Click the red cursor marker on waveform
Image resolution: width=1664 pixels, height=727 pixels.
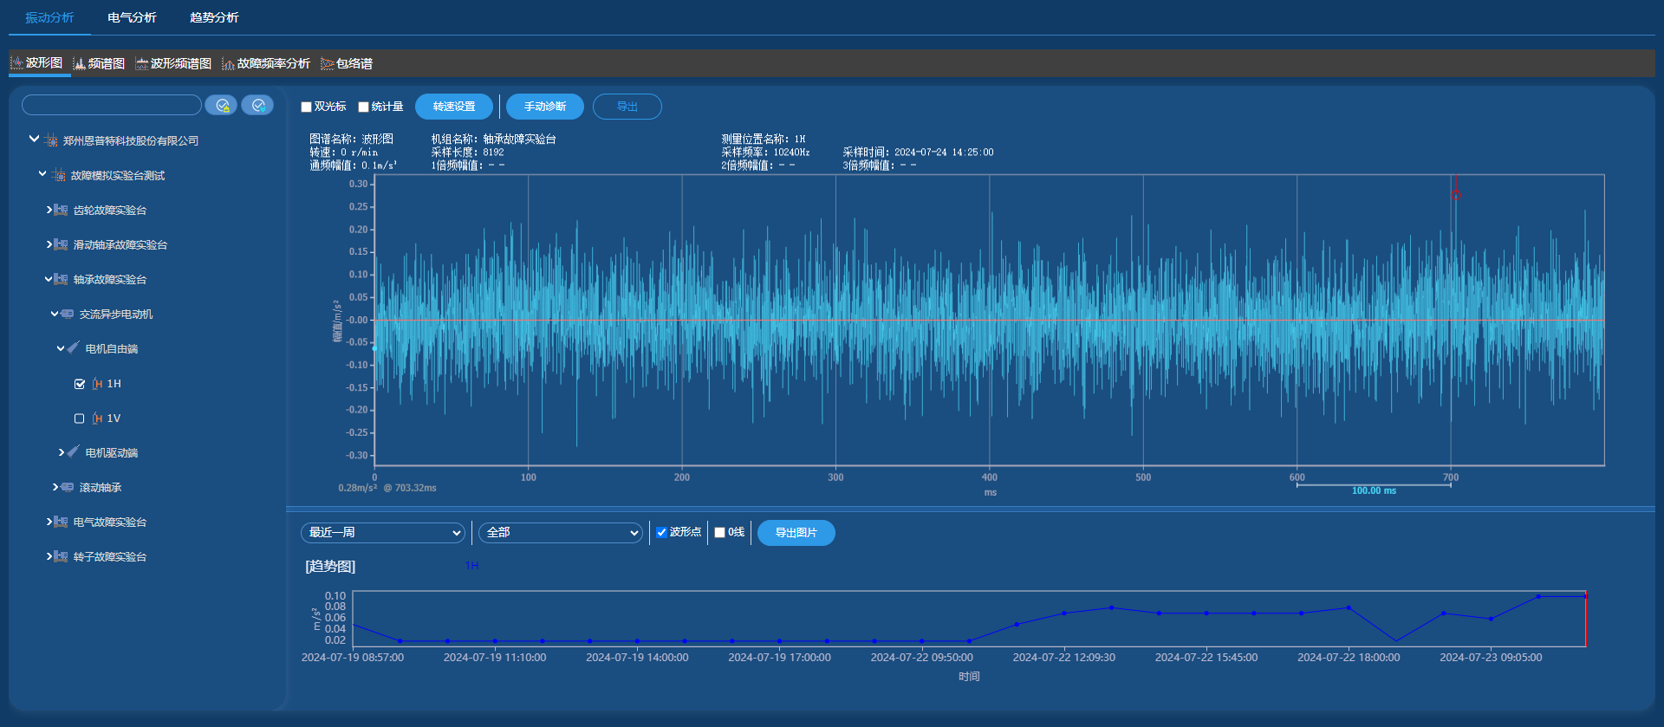point(1456,194)
